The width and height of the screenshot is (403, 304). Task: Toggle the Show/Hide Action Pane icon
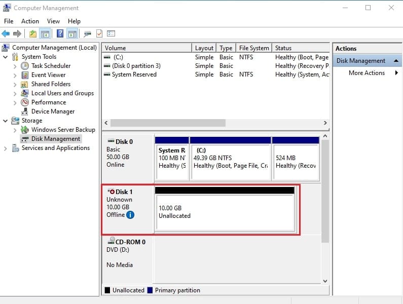tap(72, 33)
